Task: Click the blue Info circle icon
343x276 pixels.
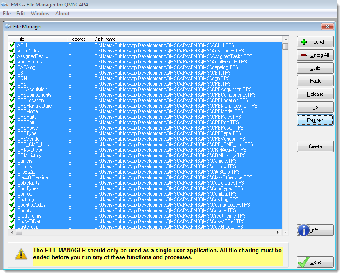Action: coord(303,230)
